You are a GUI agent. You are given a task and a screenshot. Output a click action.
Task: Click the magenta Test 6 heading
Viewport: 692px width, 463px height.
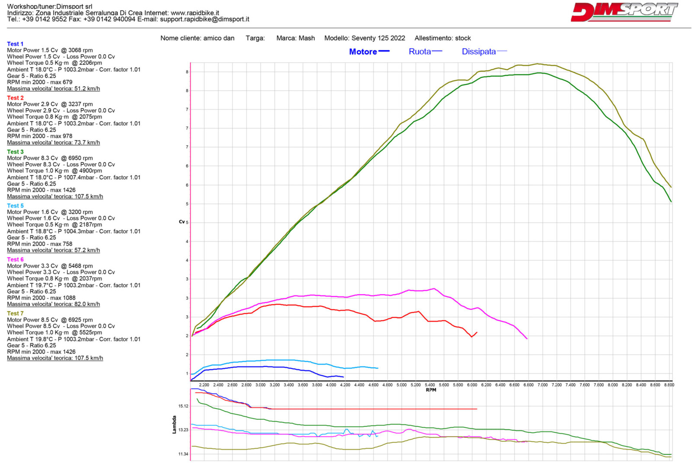click(15, 260)
